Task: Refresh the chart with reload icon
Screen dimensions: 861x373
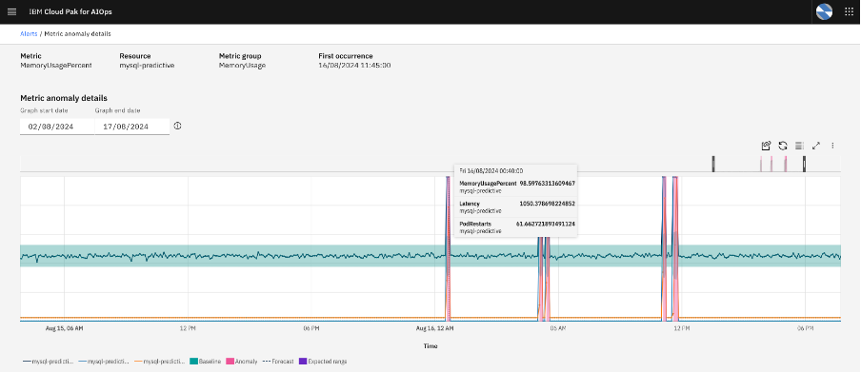Action: 783,146
